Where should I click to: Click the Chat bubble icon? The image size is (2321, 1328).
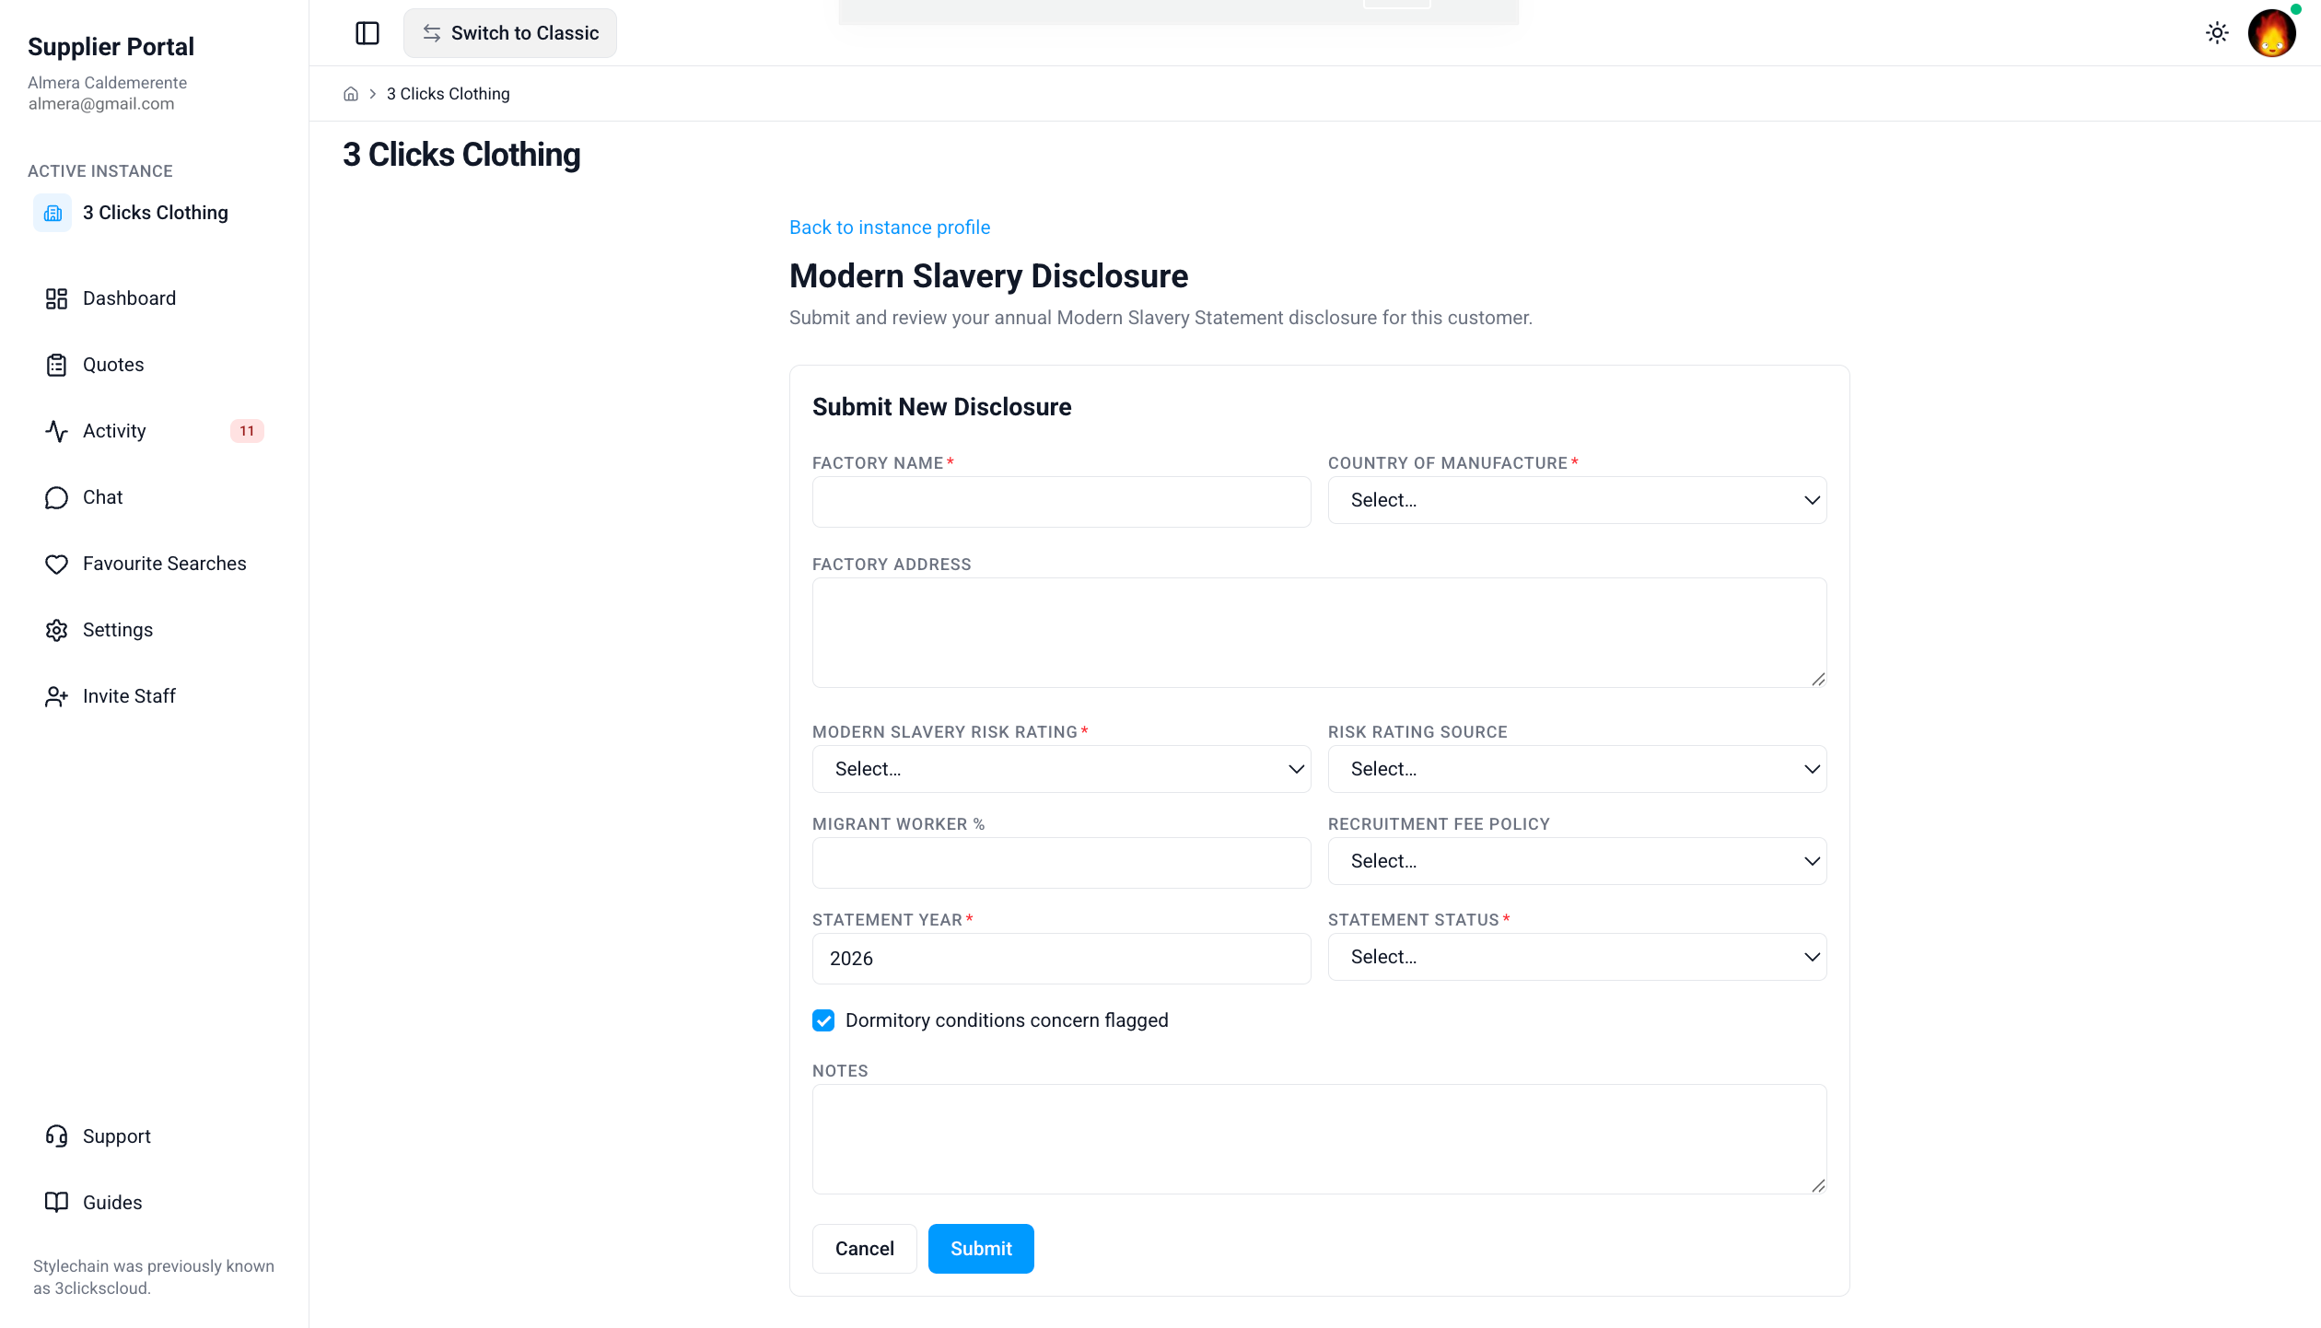pyautogui.click(x=56, y=497)
